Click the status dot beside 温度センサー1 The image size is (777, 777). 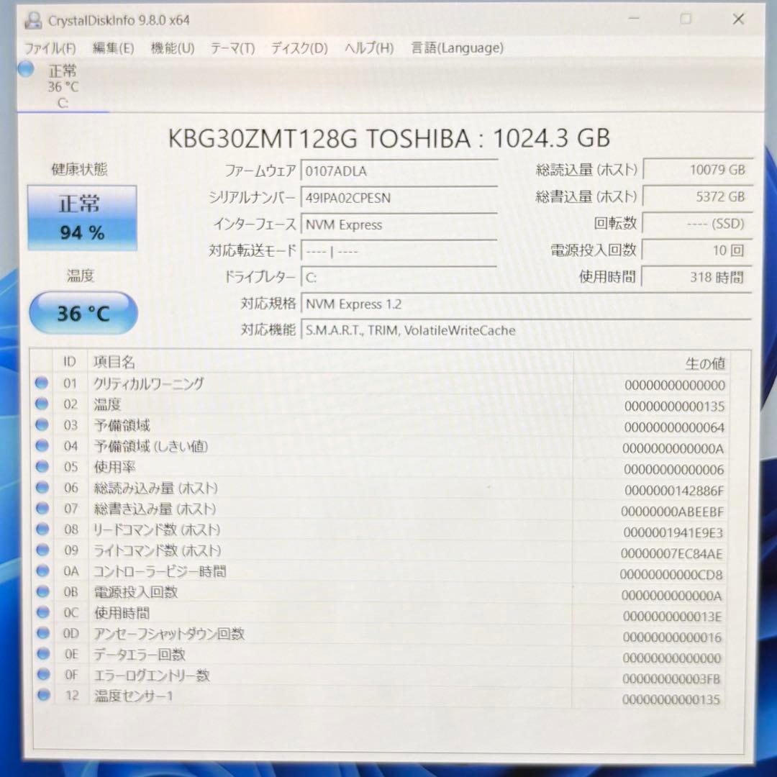pos(41,696)
